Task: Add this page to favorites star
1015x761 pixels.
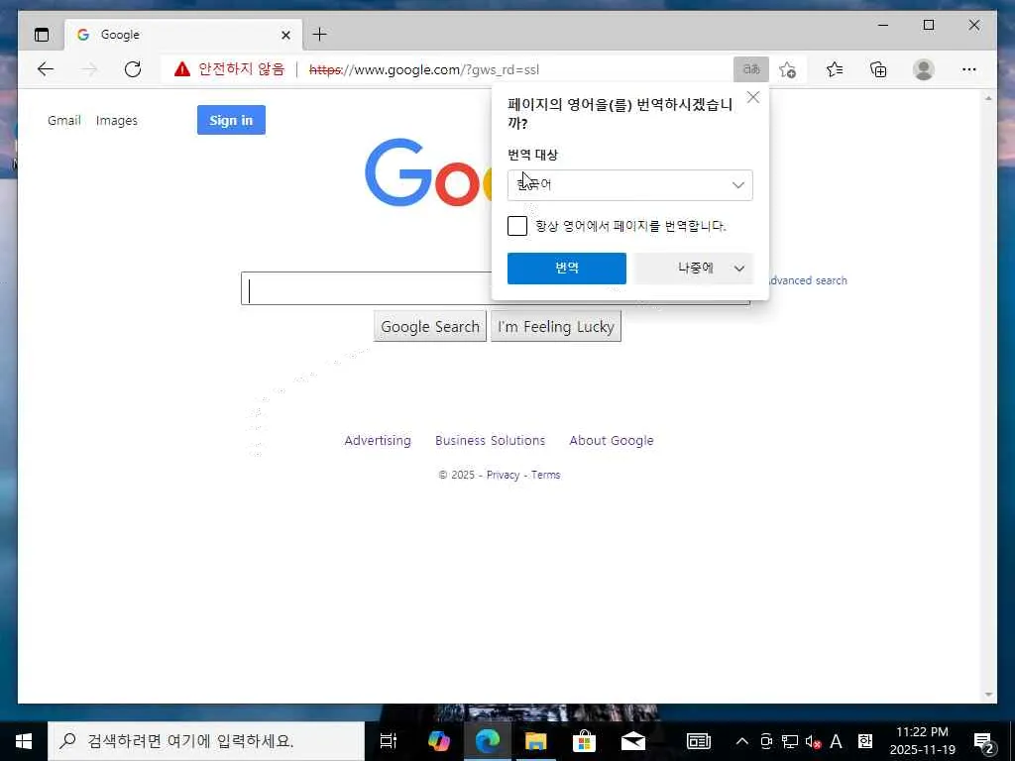Action: pos(787,69)
